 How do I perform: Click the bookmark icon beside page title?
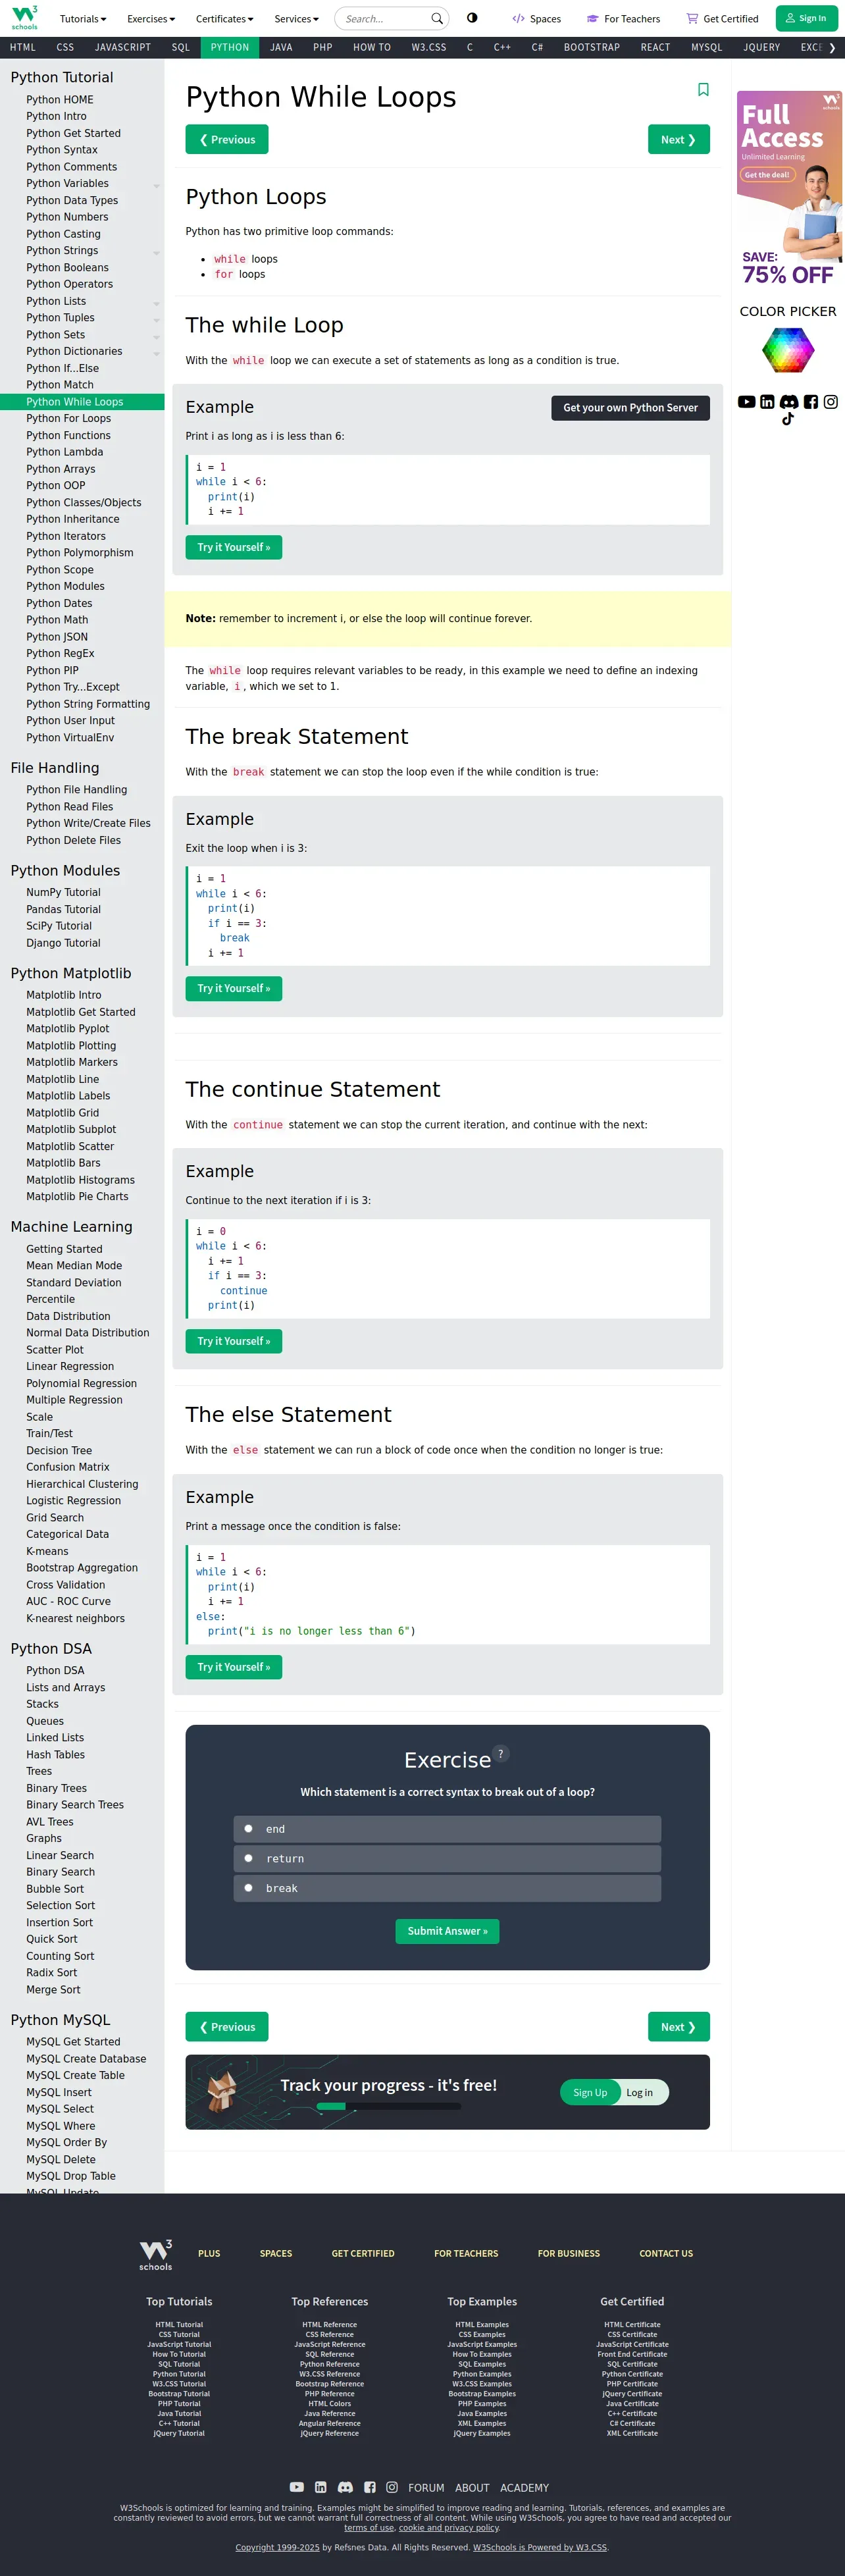[x=703, y=90]
